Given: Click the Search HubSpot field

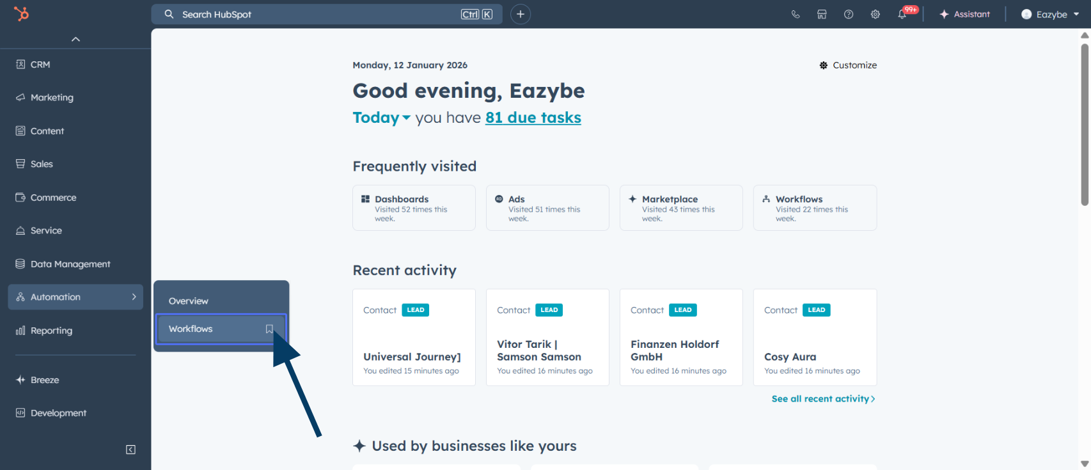Looking at the screenshot, I should point(327,14).
